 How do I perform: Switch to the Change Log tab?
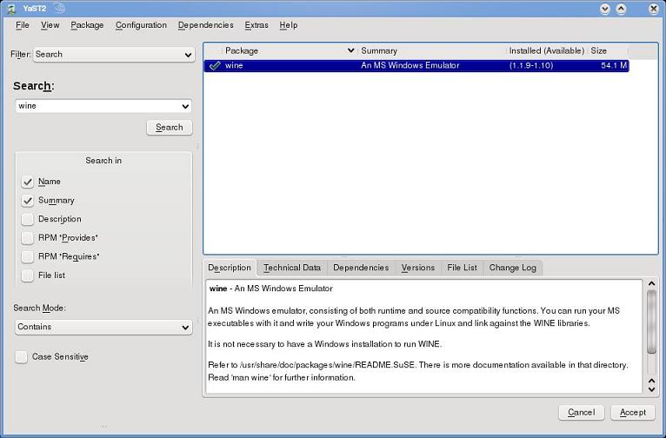click(x=513, y=268)
